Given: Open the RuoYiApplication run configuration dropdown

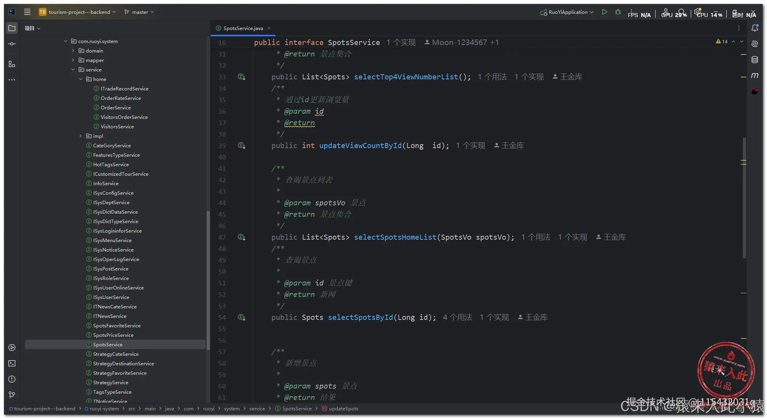Looking at the screenshot, I should tap(567, 12).
